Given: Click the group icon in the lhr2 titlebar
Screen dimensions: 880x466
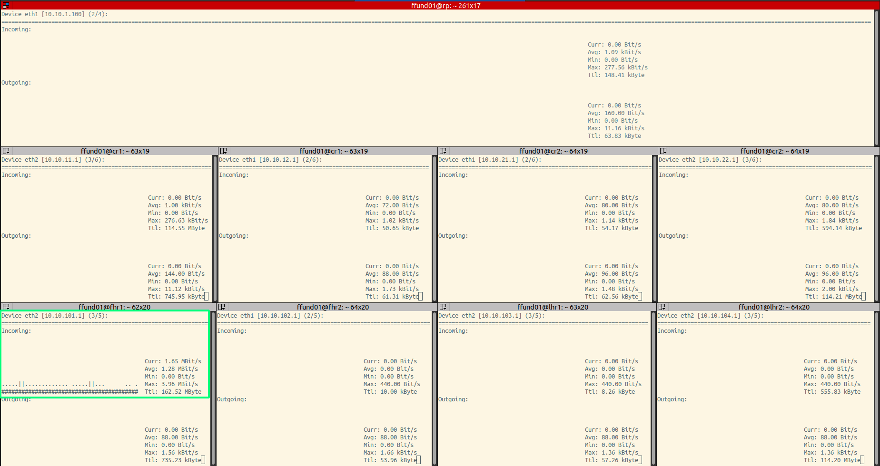Looking at the screenshot, I should pyautogui.click(x=662, y=307).
